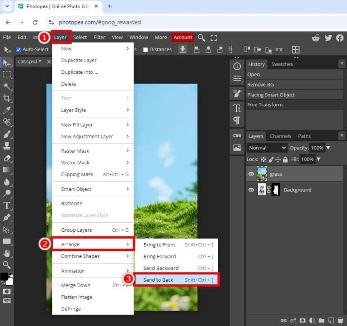
Task: Open the Layers panel options menu
Action: (342, 136)
